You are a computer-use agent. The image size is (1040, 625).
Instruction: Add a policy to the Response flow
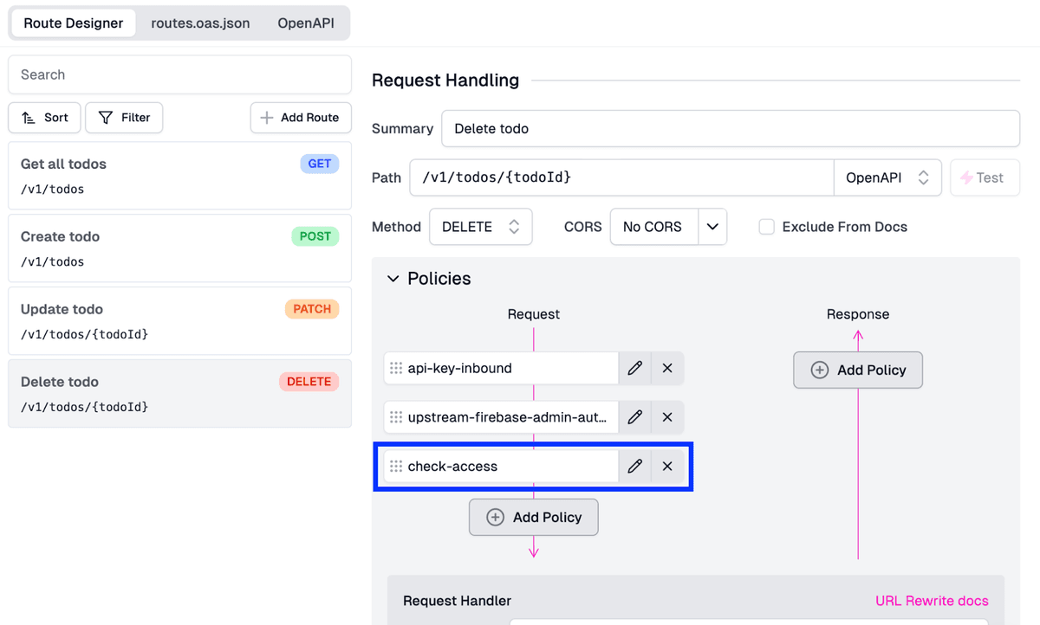[858, 370]
